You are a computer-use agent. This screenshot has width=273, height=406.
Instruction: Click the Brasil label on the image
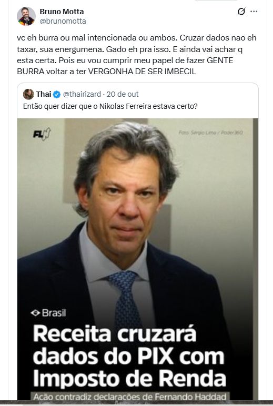coord(54,313)
